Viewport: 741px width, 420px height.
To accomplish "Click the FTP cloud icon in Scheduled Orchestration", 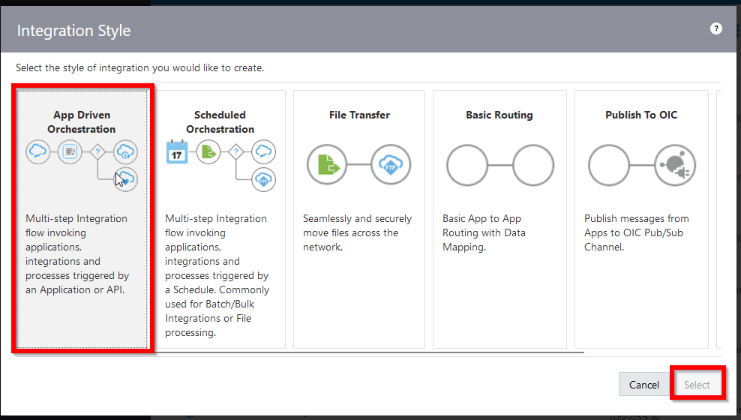I will 264,179.
